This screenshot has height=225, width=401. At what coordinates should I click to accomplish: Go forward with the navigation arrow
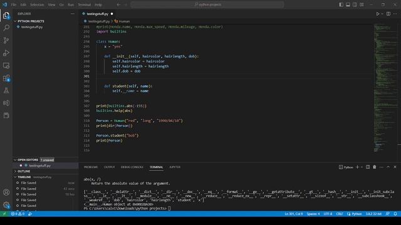[x=125, y=4]
